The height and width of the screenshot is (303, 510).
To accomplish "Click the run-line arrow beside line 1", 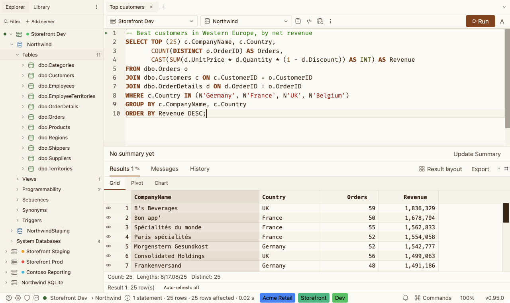I will 106,33.
